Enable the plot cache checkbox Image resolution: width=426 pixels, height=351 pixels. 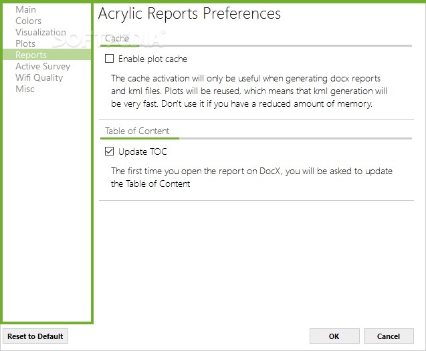pos(109,59)
